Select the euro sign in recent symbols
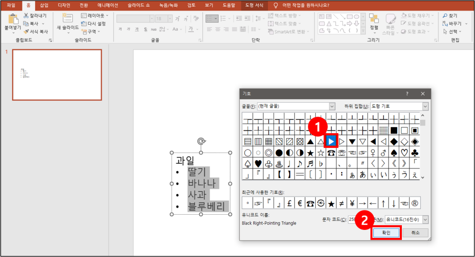The image size is (475, 257). click(x=300, y=203)
